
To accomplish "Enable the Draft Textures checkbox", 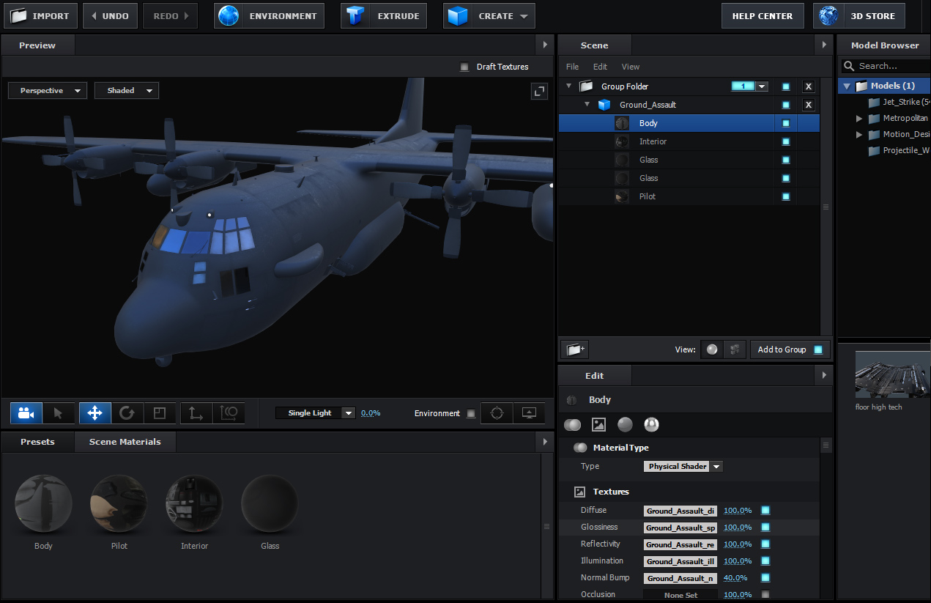I will (x=464, y=67).
